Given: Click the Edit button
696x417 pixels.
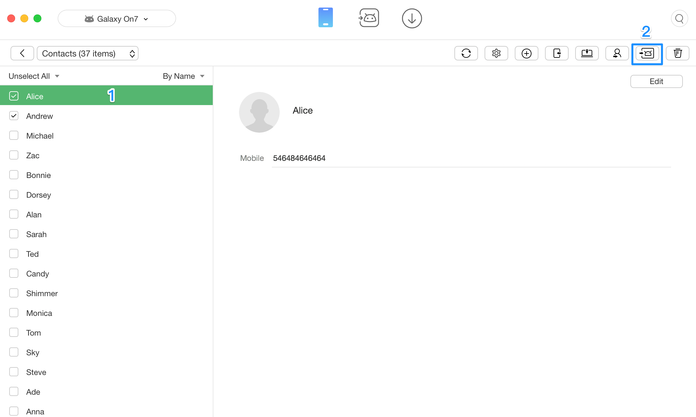Looking at the screenshot, I should point(657,81).
